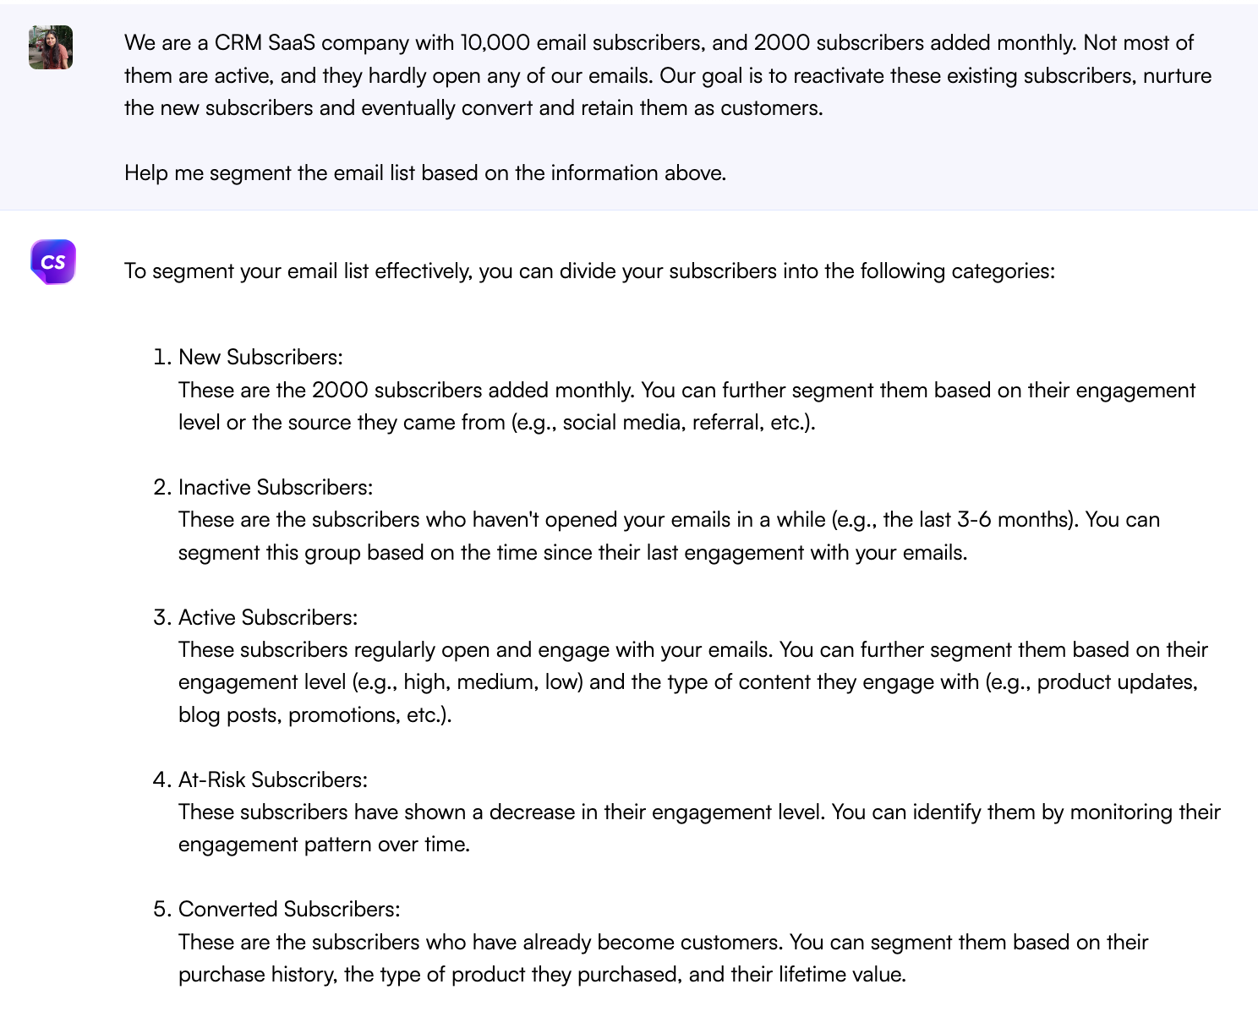
Task: Click list number 2 in the response
Action: (x=162, y=487)
